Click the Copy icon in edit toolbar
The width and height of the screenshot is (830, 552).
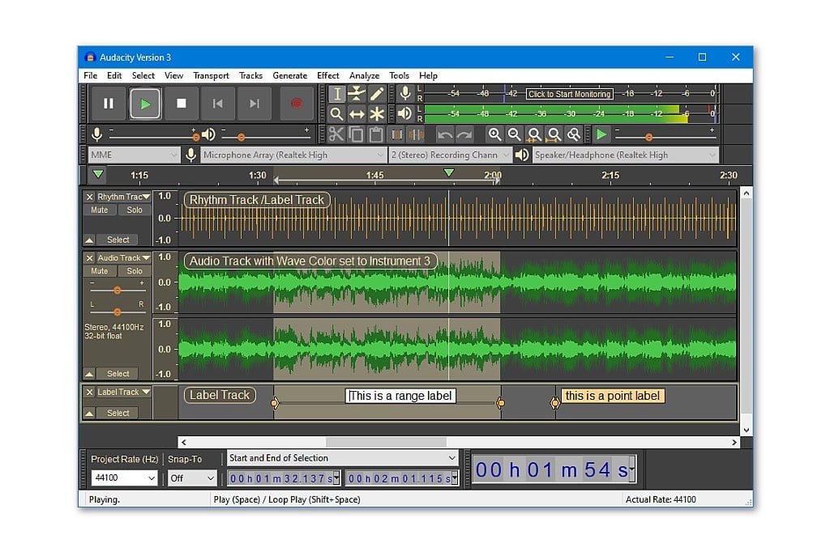[x=356, y=134]
